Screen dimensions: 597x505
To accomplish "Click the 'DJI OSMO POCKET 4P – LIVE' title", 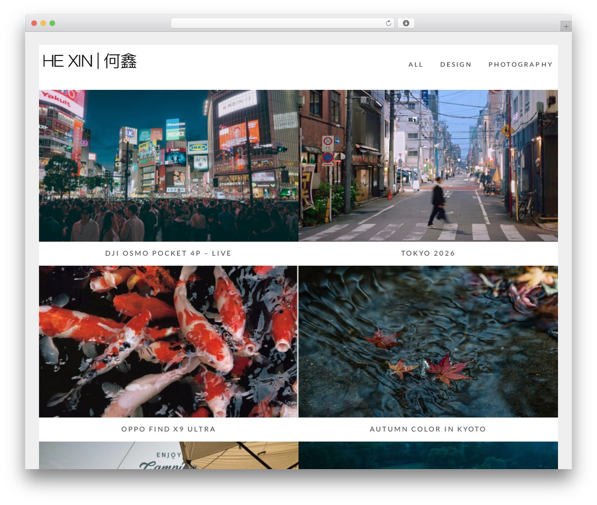I will click(168, 253).
